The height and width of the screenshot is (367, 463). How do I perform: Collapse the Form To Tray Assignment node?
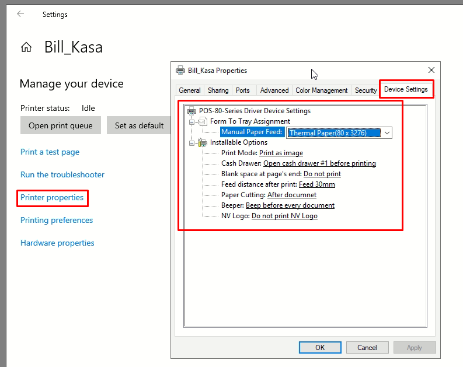tap(191, 121)
